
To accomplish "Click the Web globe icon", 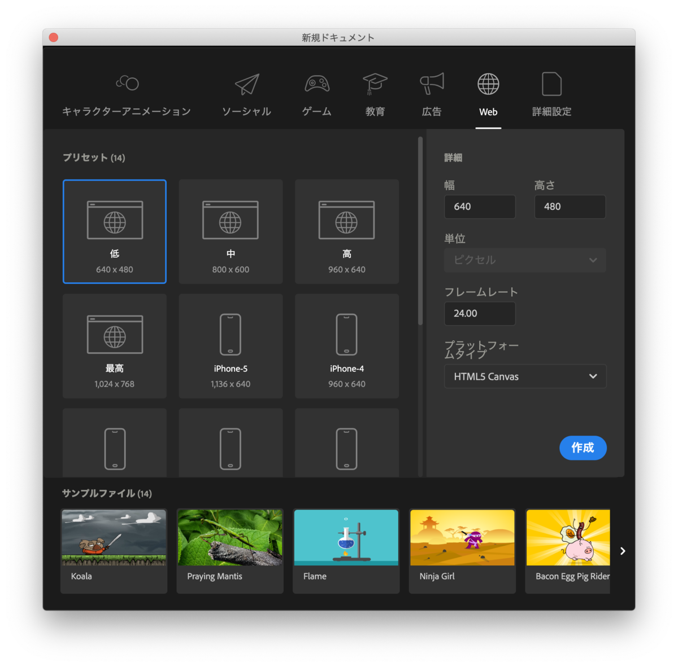I will point(488,84).
